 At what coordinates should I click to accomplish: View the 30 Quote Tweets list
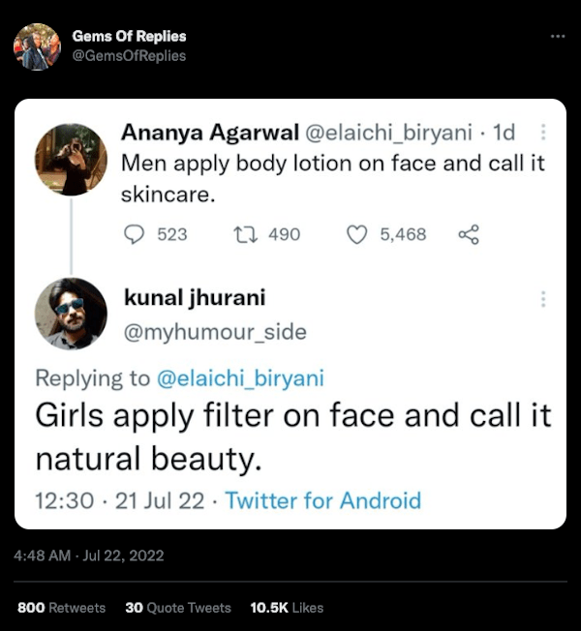pos(178,608)
